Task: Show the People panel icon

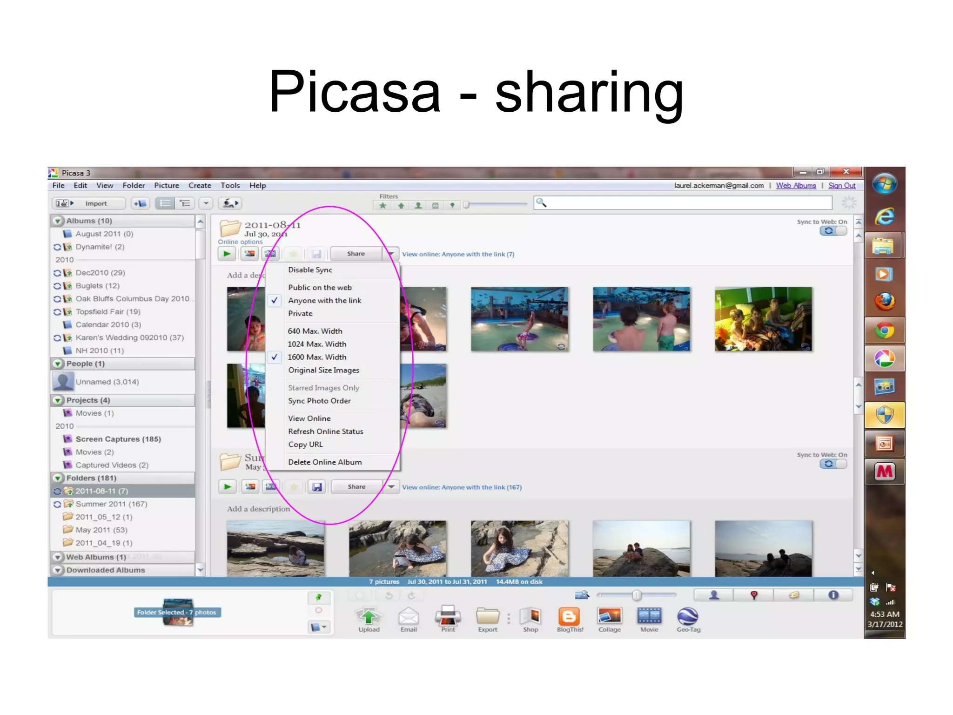Action: (x=714, y=595)
